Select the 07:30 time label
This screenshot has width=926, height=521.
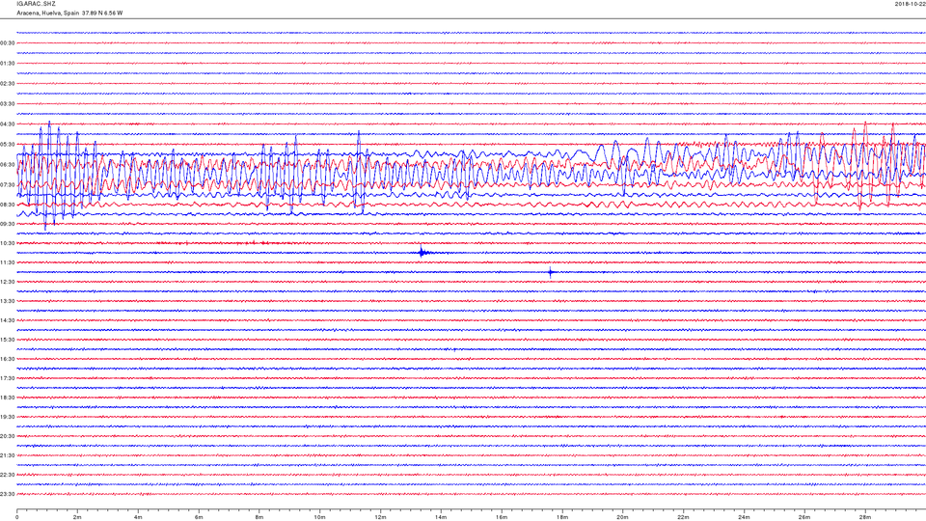8,185
